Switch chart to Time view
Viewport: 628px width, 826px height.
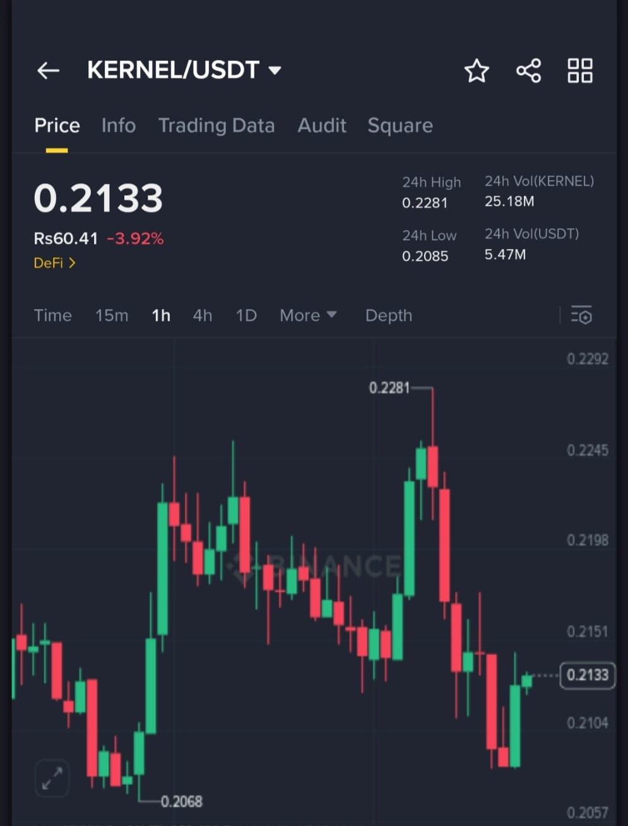[x=53, y=315]
